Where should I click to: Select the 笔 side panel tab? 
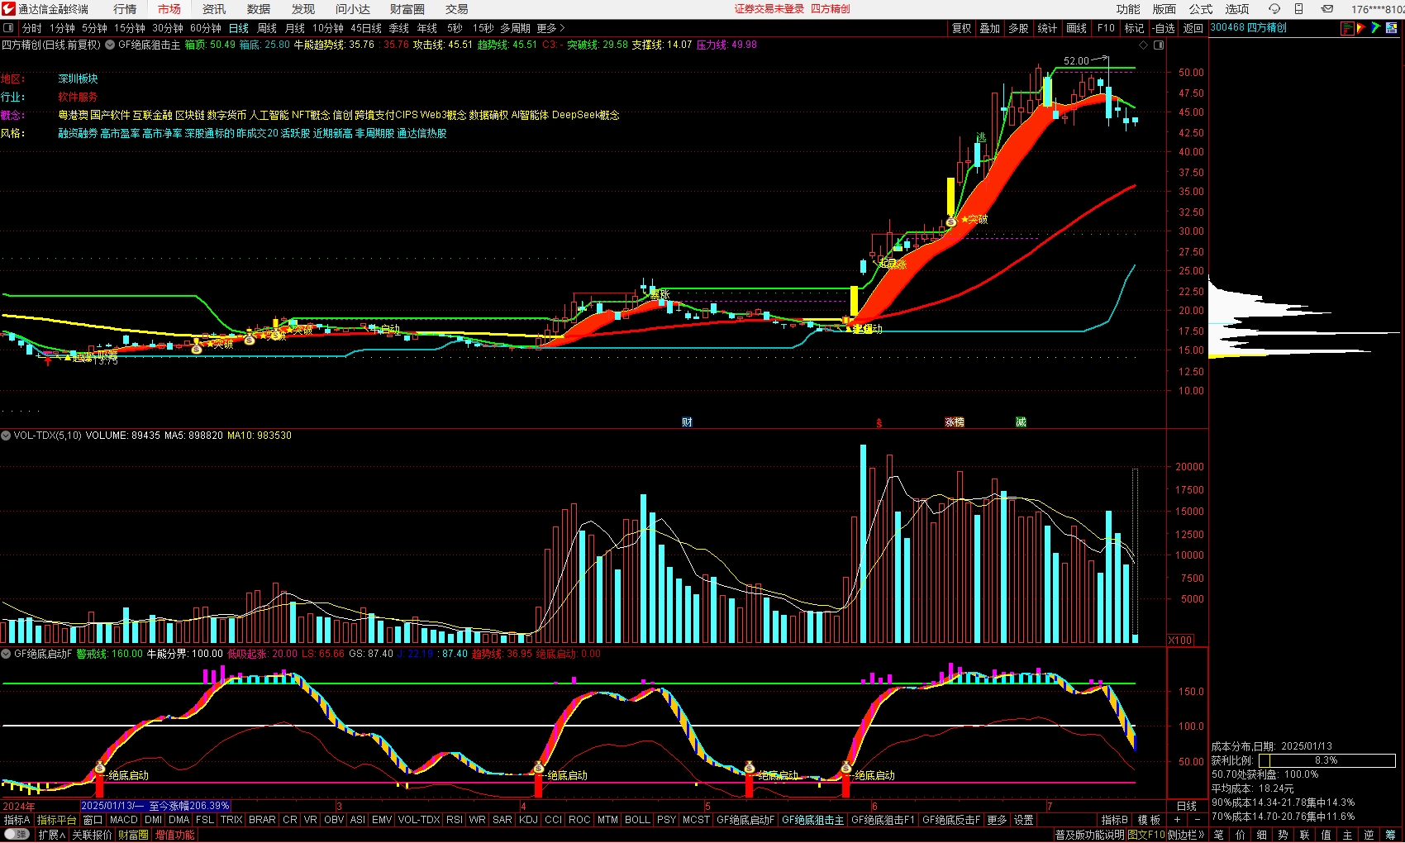click(x=1218, y=835)
